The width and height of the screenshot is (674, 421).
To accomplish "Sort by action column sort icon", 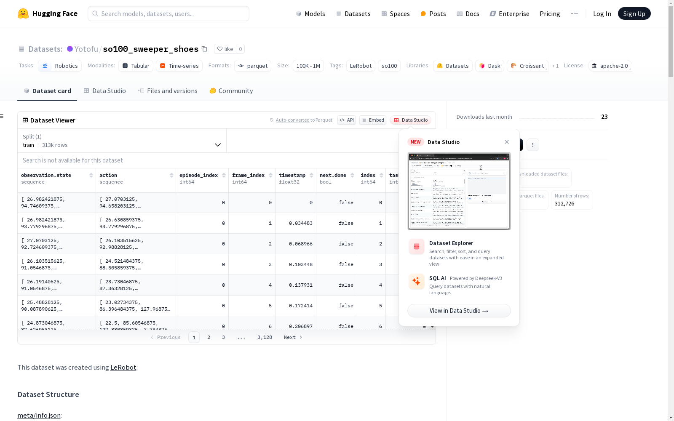I will click(x=171, y=175).
